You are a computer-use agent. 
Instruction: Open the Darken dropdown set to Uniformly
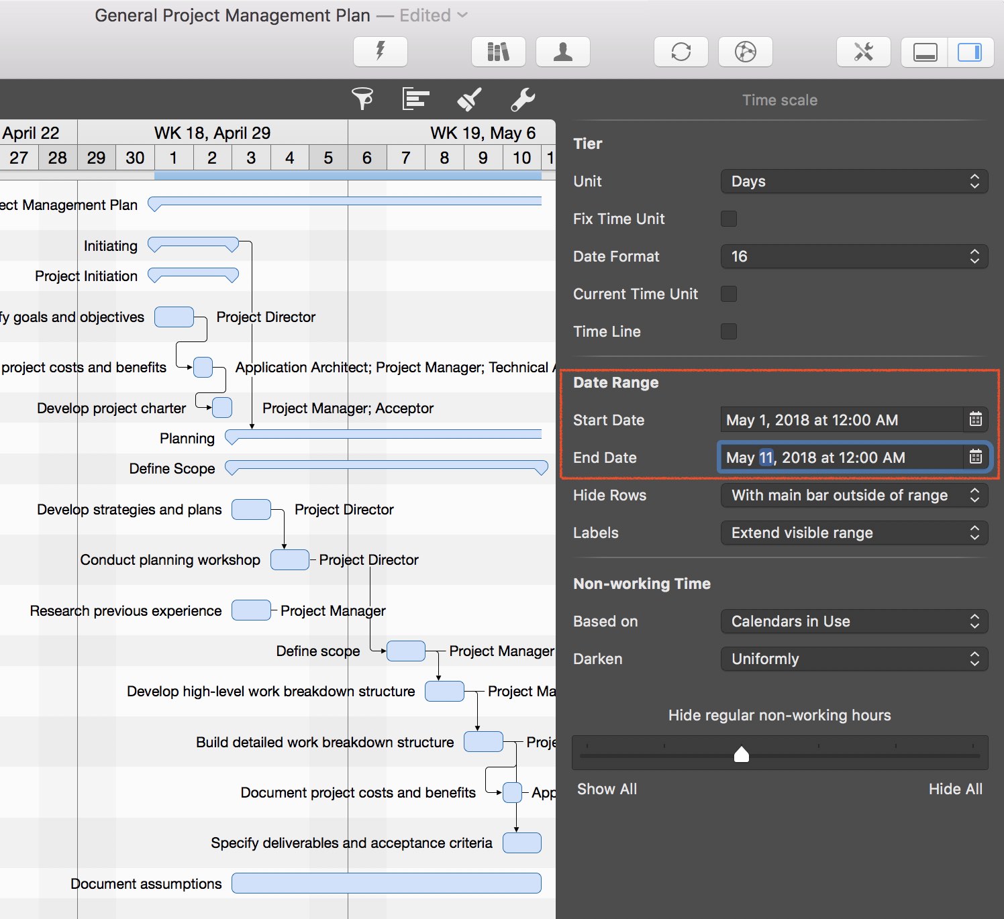[854, 659]
